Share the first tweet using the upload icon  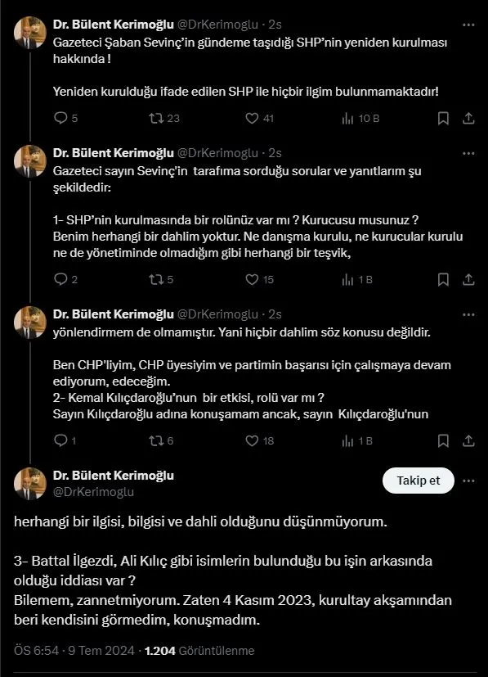click(468, 119)
